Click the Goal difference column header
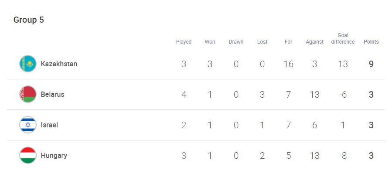The width and height of the screenshot is (392, 181). [343, 38]
